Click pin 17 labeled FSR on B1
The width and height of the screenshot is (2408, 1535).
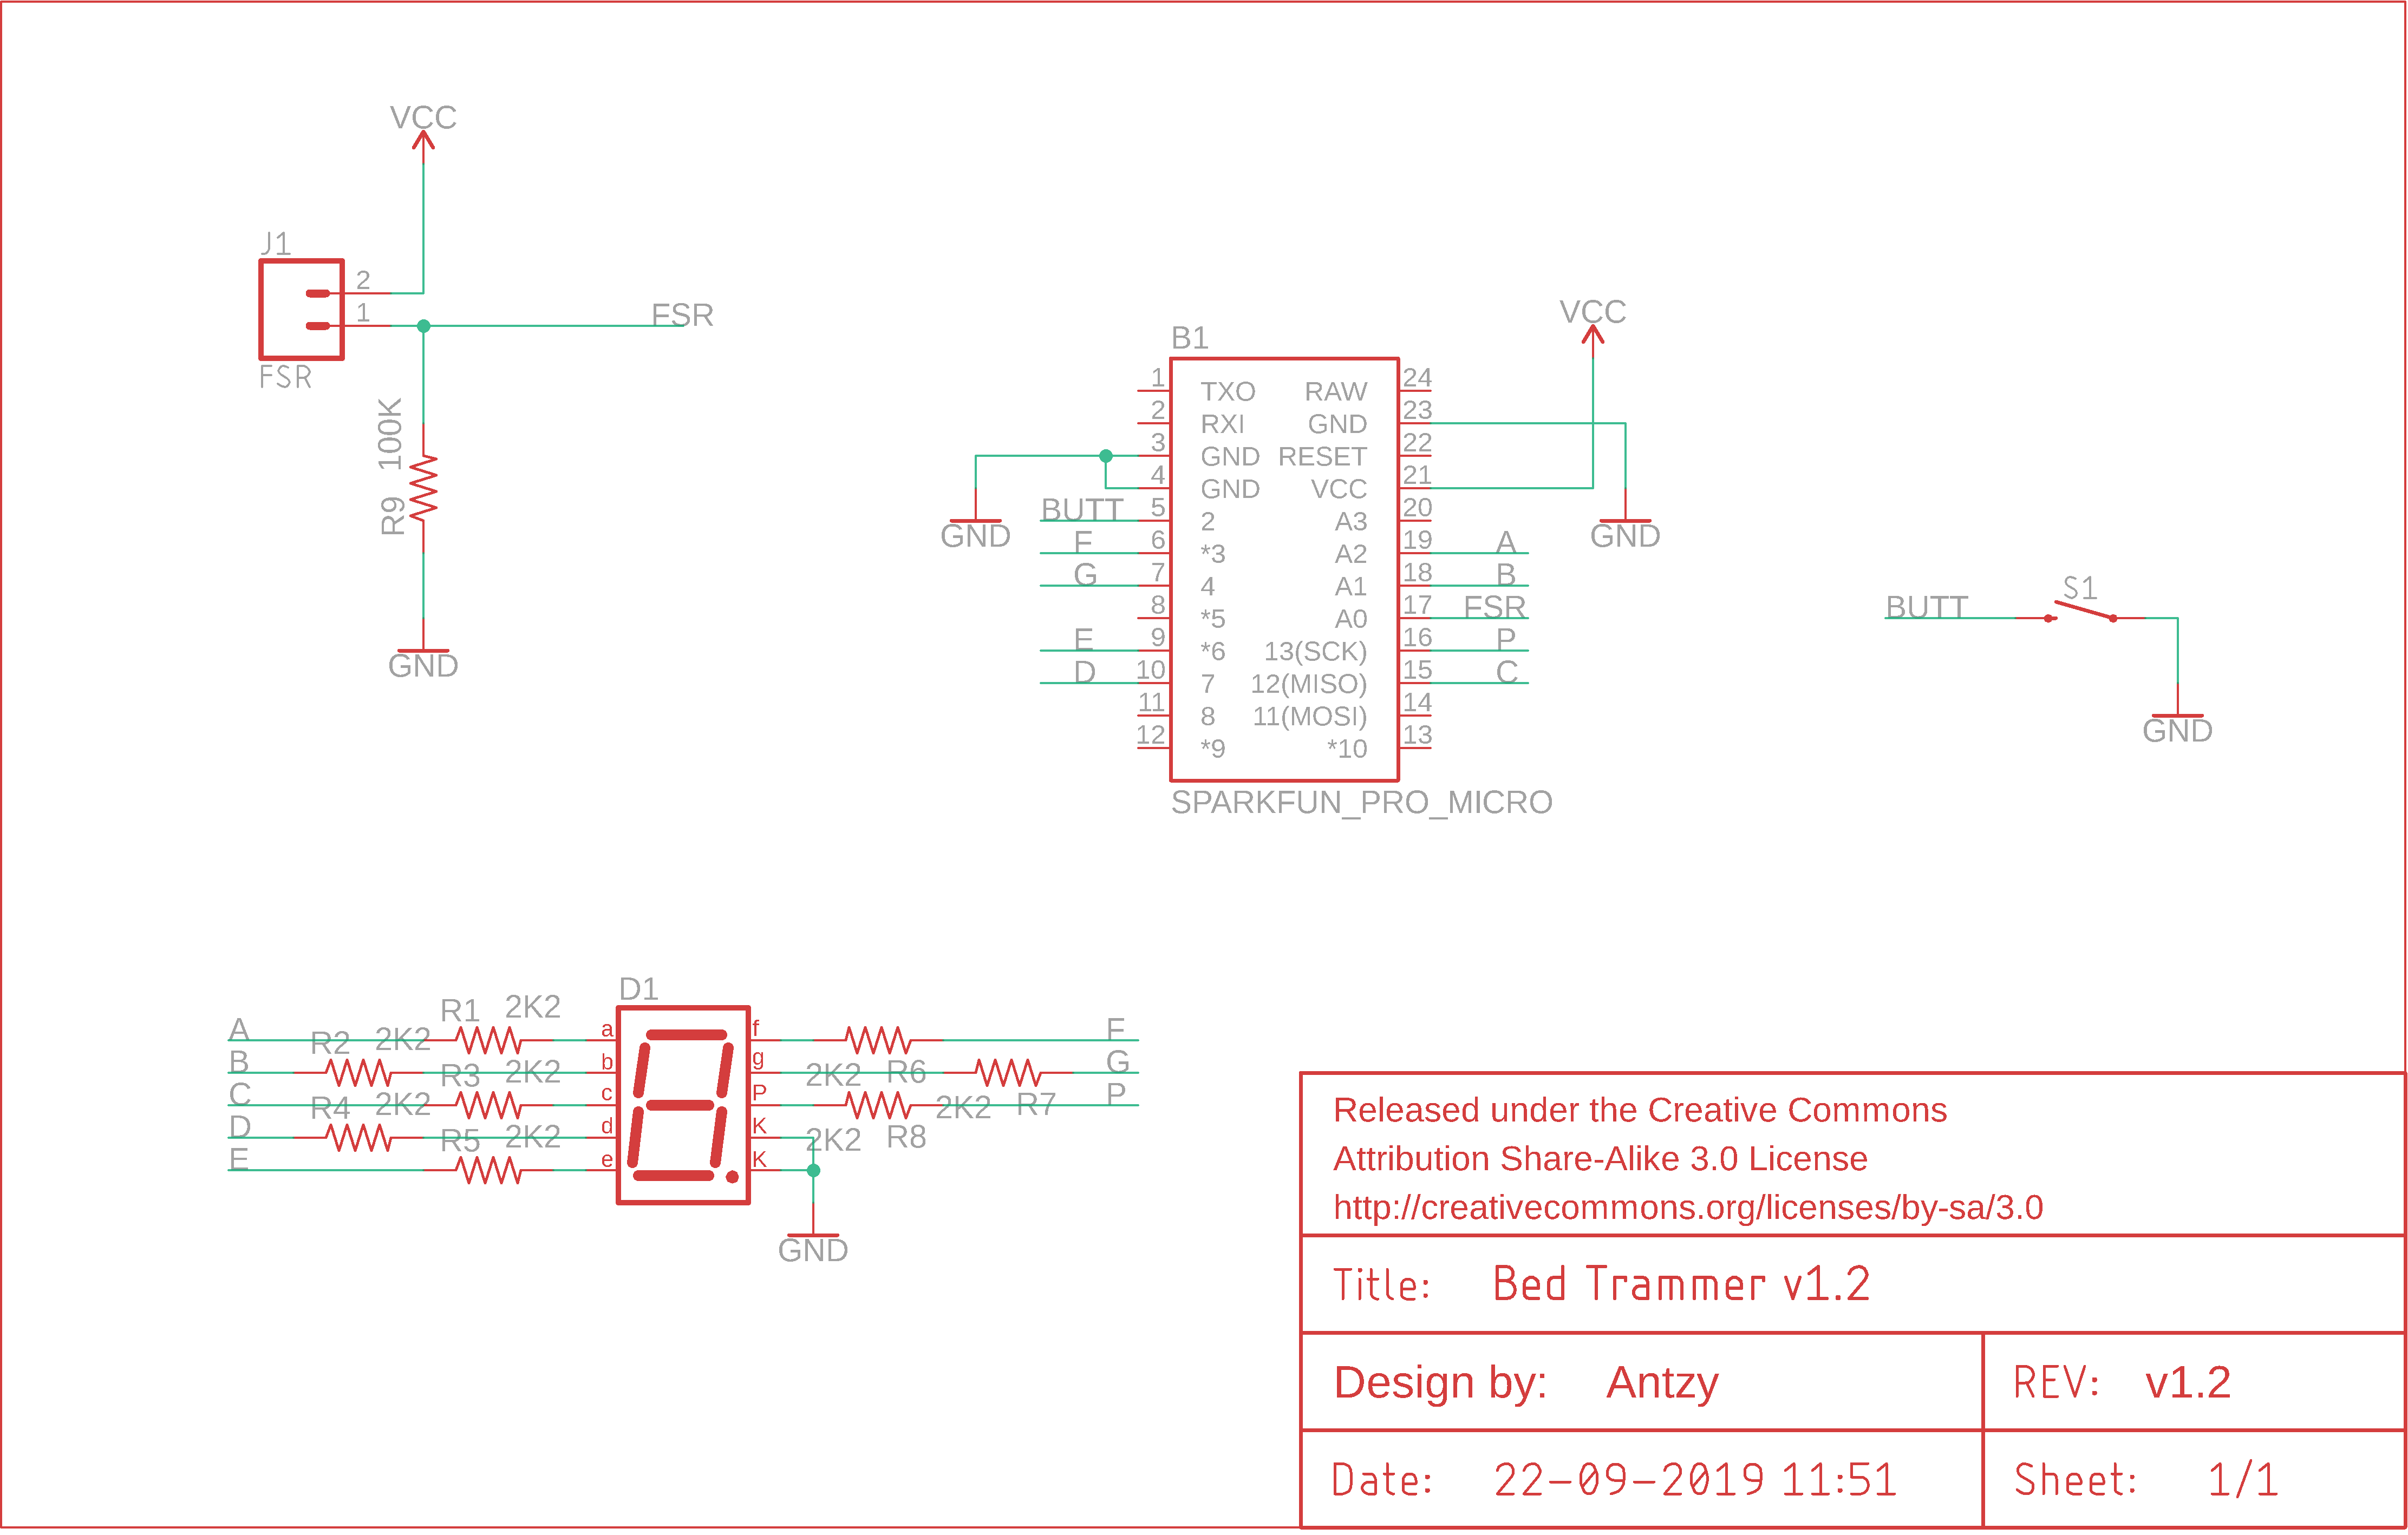[x=1495, y=606]
